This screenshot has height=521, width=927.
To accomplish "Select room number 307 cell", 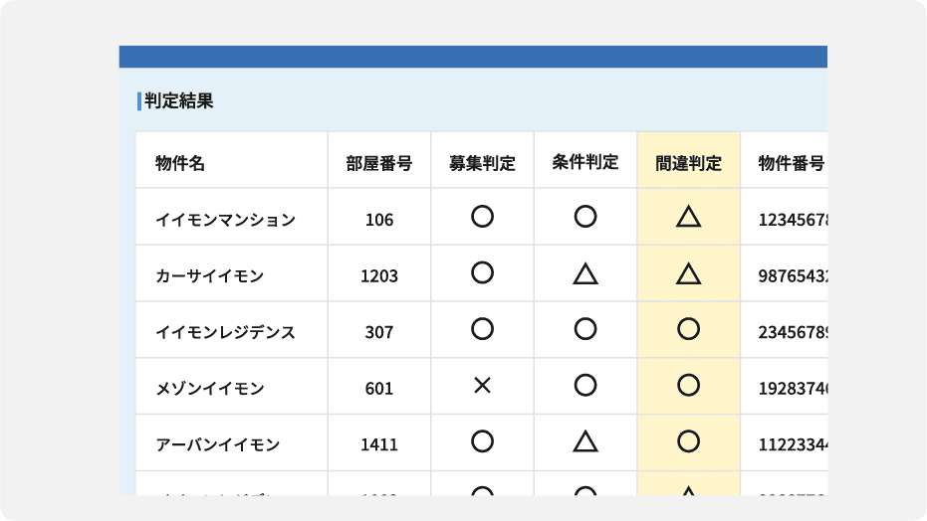I will [x=379, y=332].
